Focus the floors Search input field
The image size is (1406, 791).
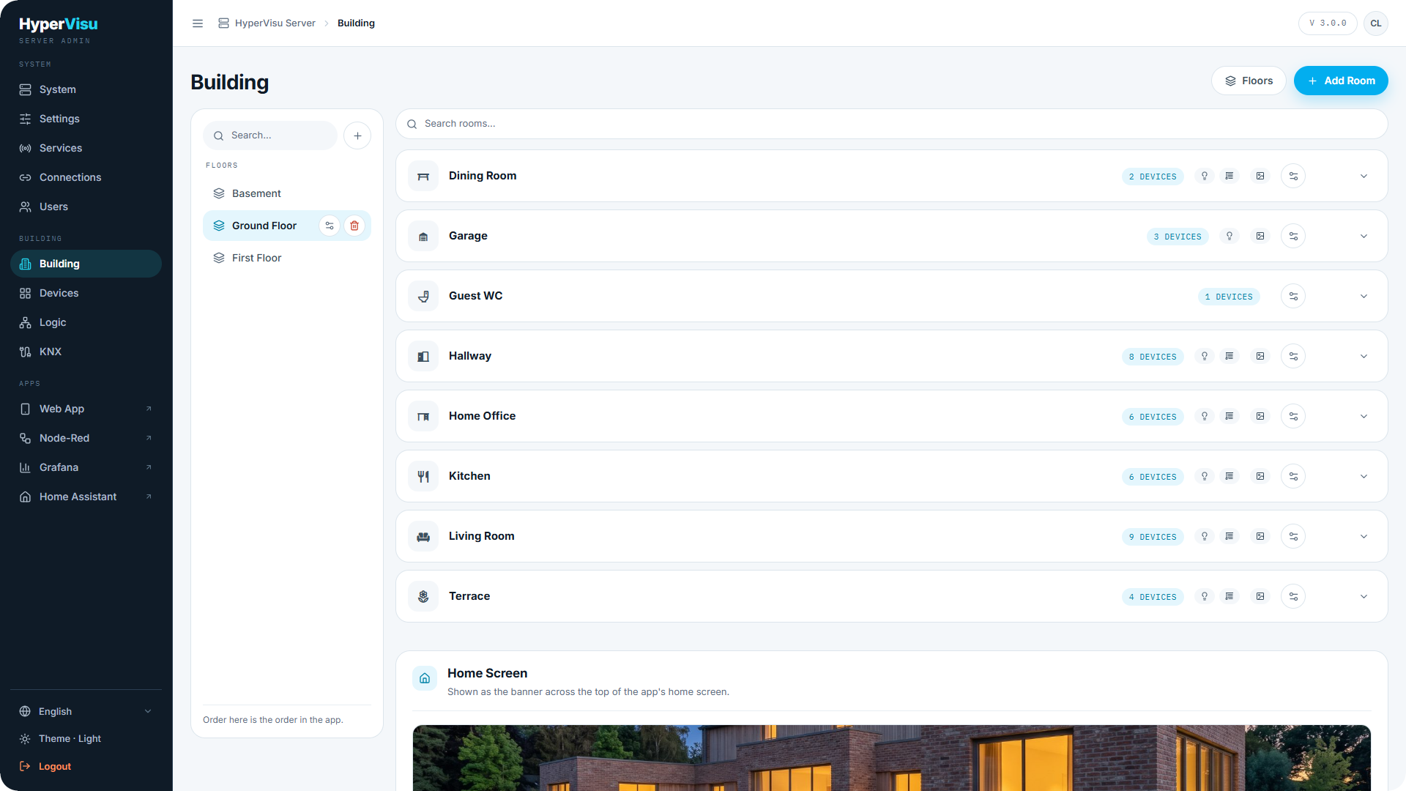coord(270,135)
